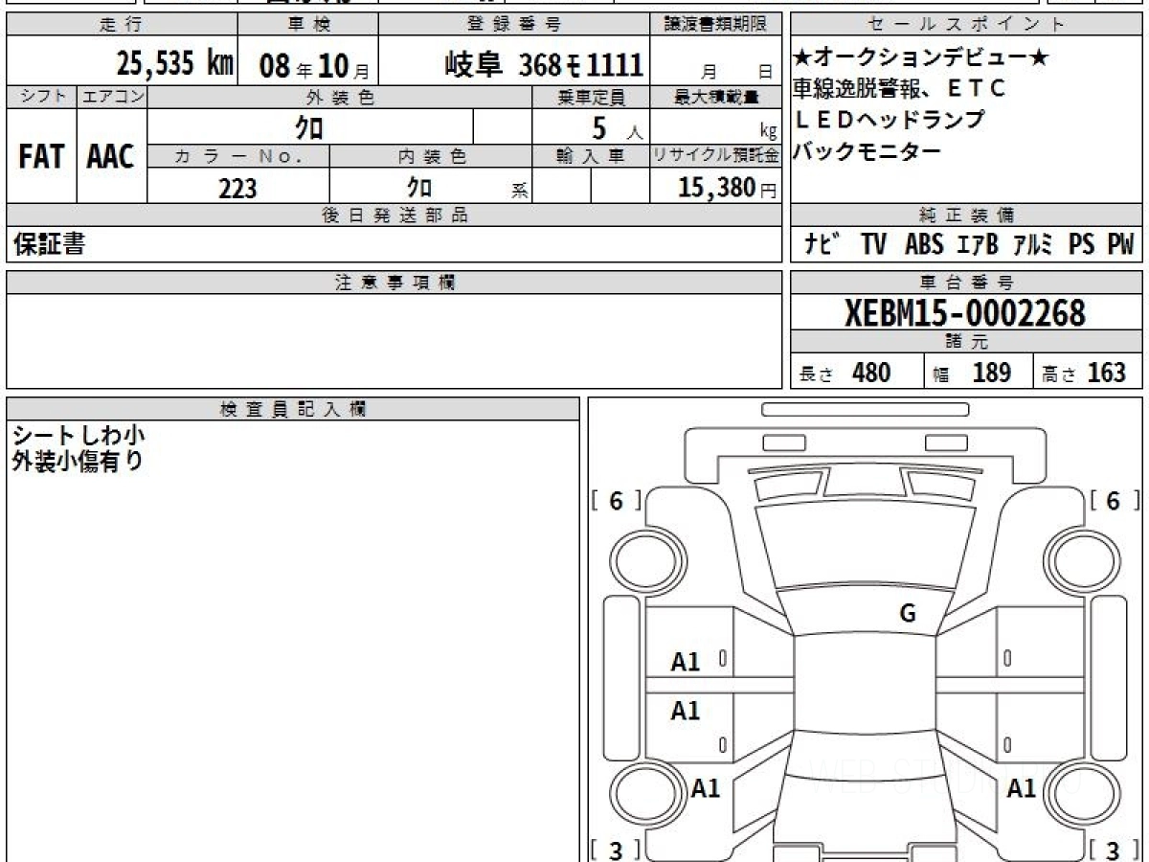Select the LEDヘッドランプ line
The height and width of the screenshot is (862, 1149).
click(890, 120)
